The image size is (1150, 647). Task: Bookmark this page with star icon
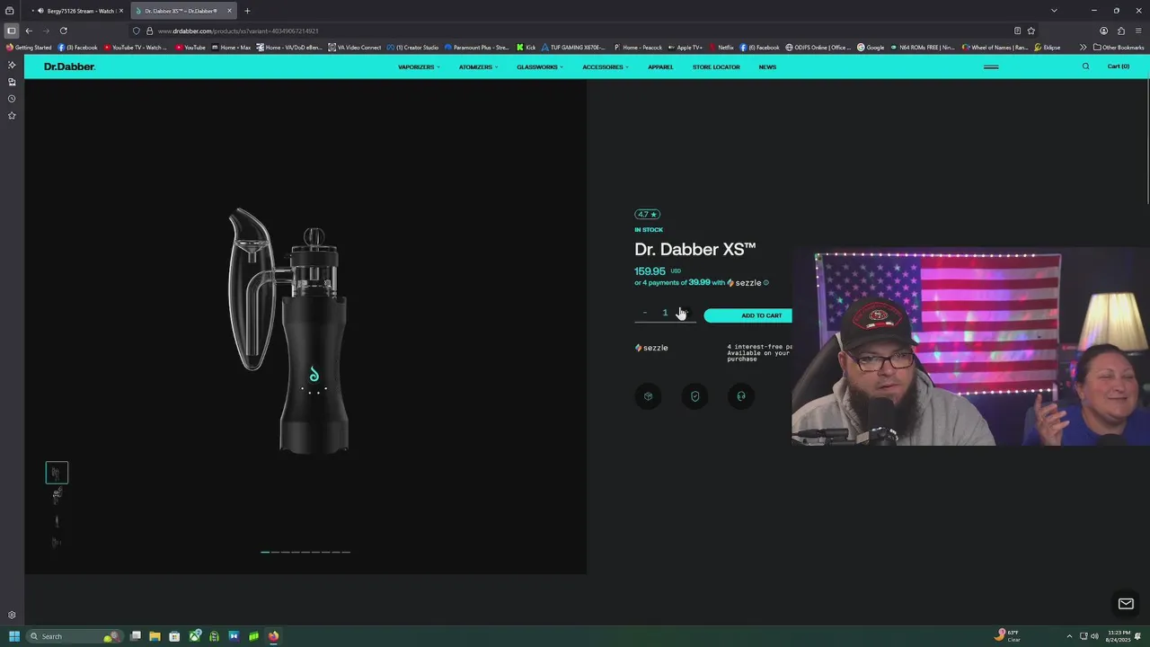(x=1031, y=31)
